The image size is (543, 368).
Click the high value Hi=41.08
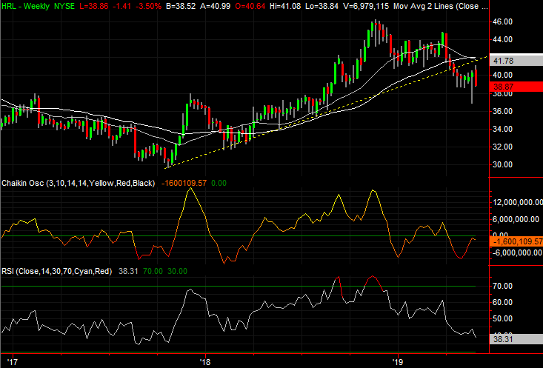[x=285, y=6]
